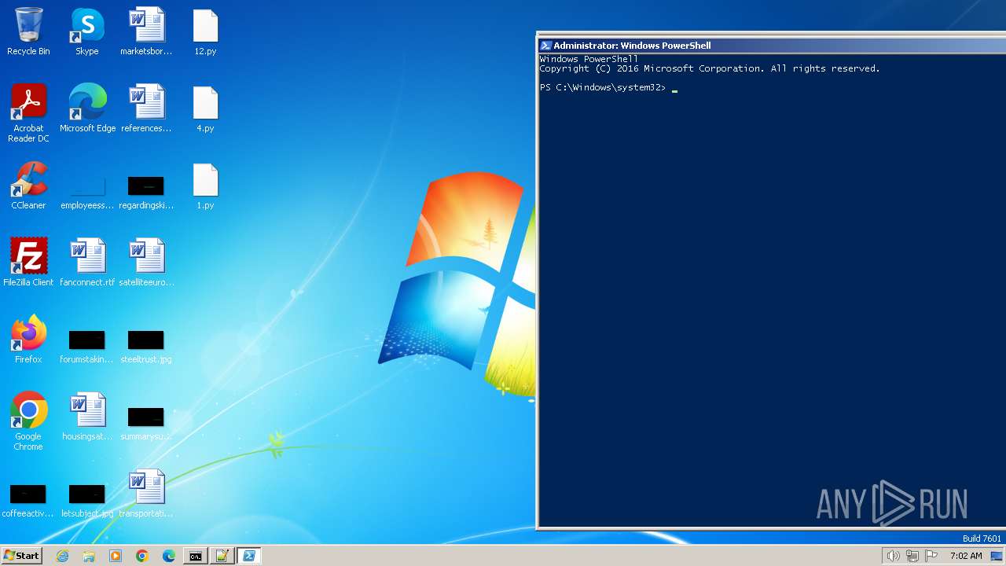Select the coffeeactiv image file
This screenshot has width=1006, height=566.
[x=28, y=501]
